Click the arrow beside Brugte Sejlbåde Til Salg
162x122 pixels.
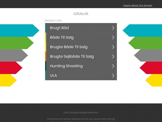point(113,56)
